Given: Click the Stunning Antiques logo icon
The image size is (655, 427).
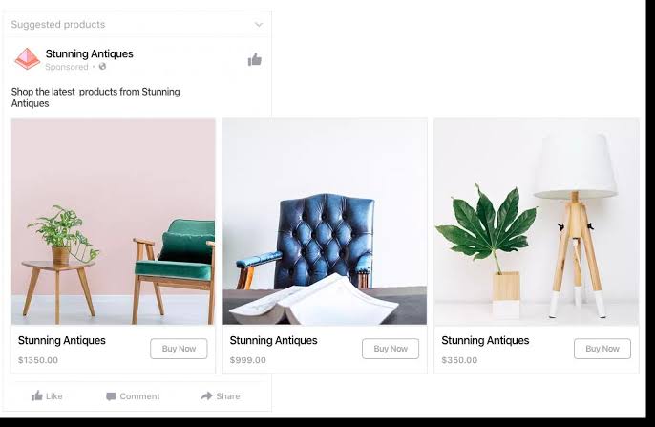Looking at the screenshot, I should 27,59.
